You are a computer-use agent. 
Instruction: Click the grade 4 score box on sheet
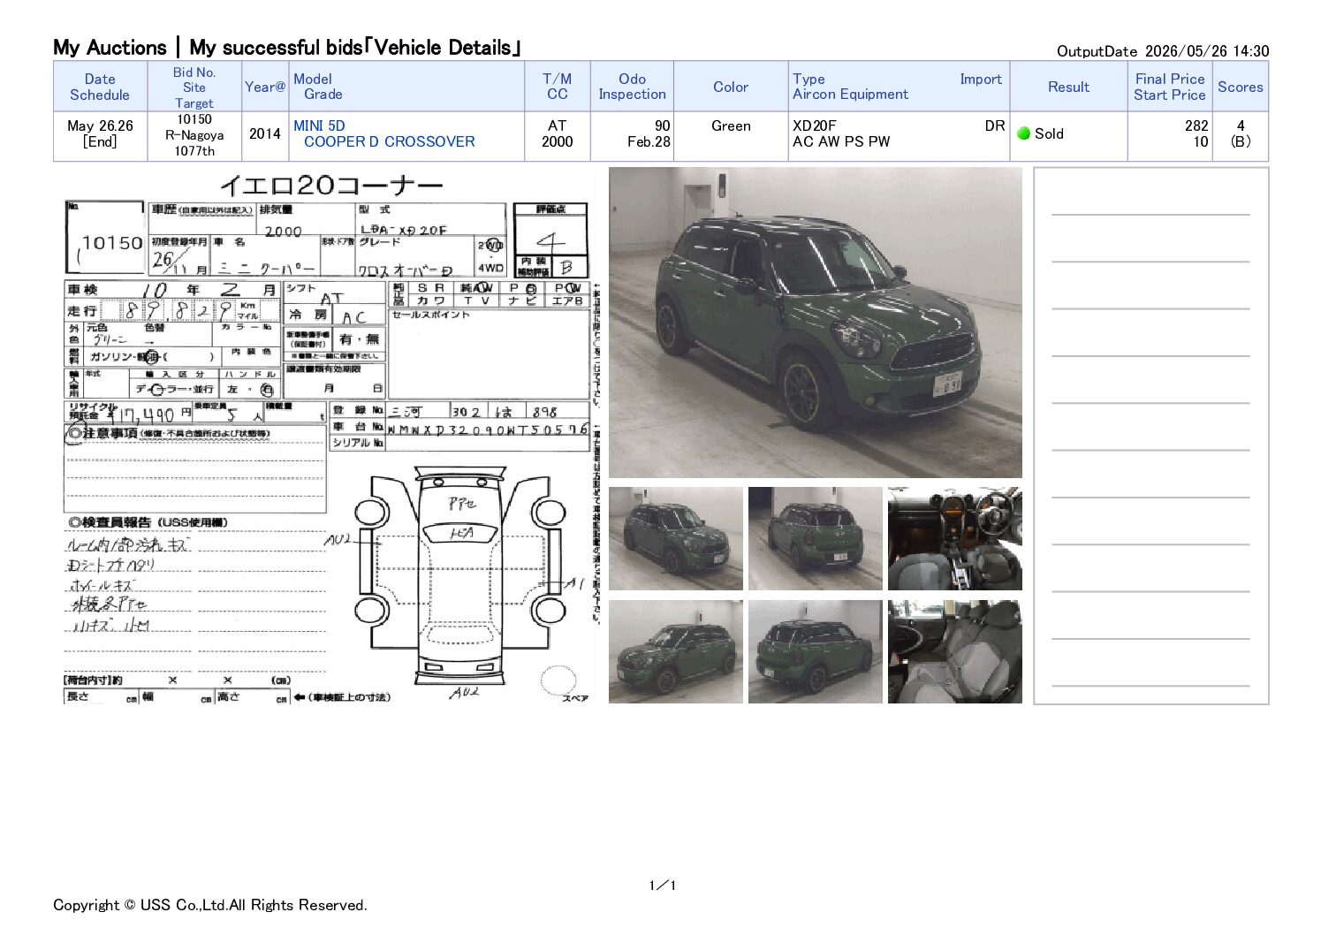click(550, 240)
